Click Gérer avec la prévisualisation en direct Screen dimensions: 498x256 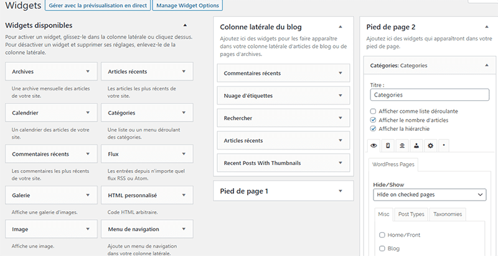click(x=98, y=6)
